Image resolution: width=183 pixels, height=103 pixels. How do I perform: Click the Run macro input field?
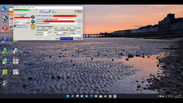click(75, 35)
